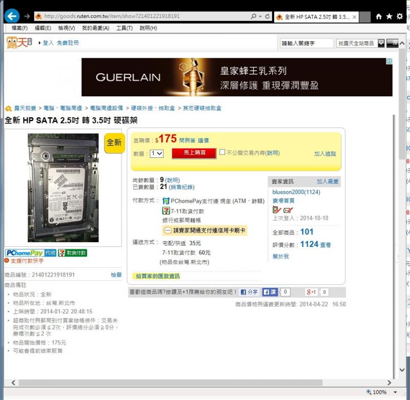
Task: Click the 7-11 取貨付款 payment icon
Action: (166, 211)
